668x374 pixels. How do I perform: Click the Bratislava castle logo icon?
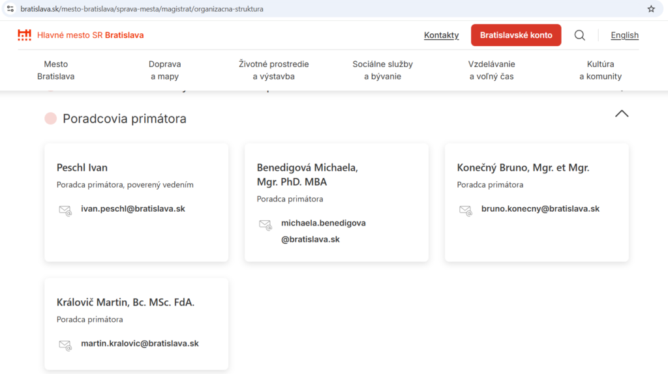point(24,35)
